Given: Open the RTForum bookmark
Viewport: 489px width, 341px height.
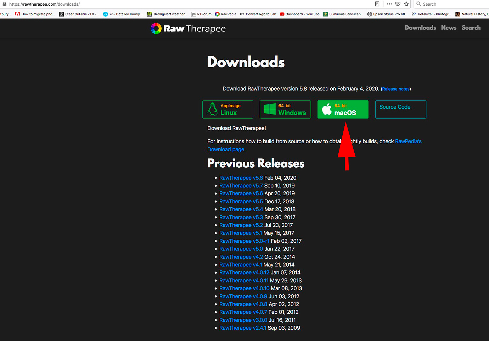Looking at the screenshot, I should tap(201, 14).
